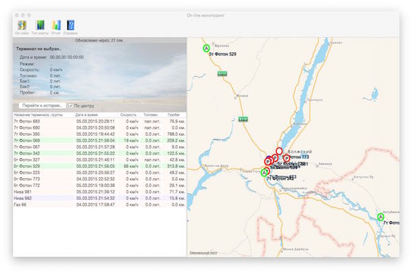The image size is (412, 274).
Task: Click the Тип карты map type icon
Action: (x=40, y=26)
